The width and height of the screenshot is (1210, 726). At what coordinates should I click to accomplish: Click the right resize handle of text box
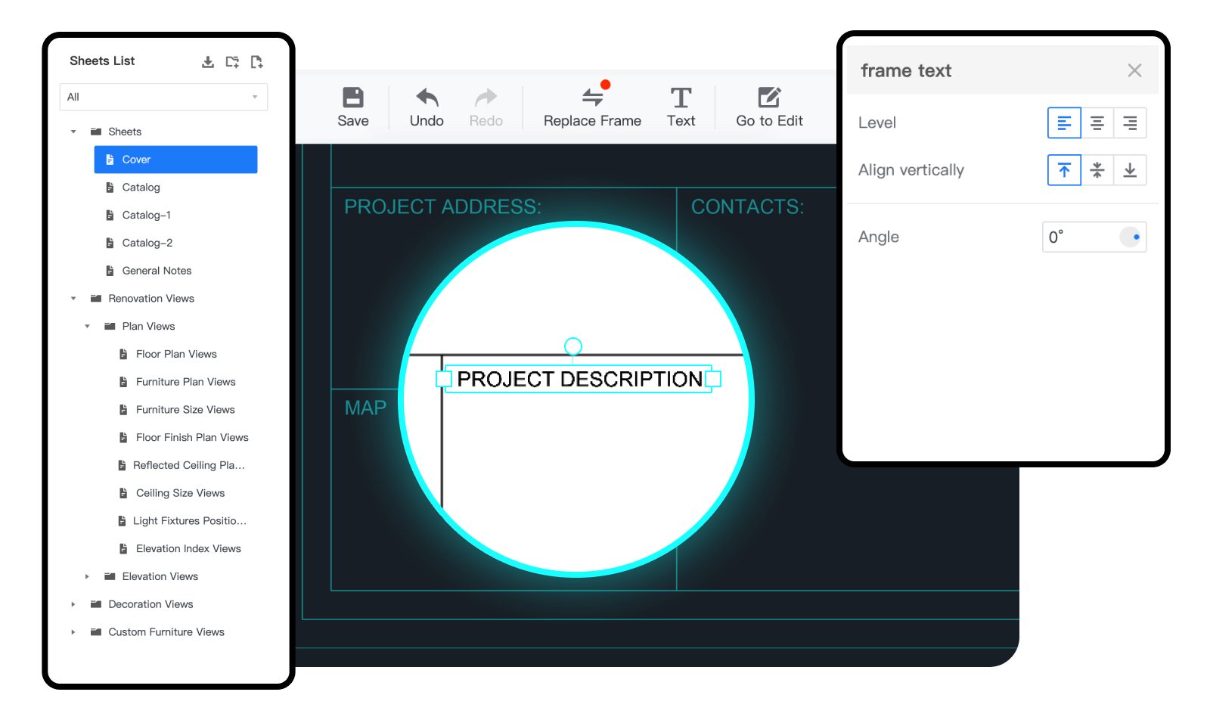713,379
